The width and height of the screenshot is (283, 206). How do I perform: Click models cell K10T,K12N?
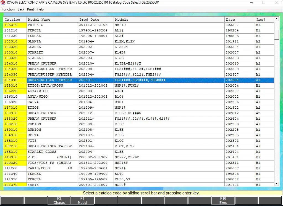169,146
